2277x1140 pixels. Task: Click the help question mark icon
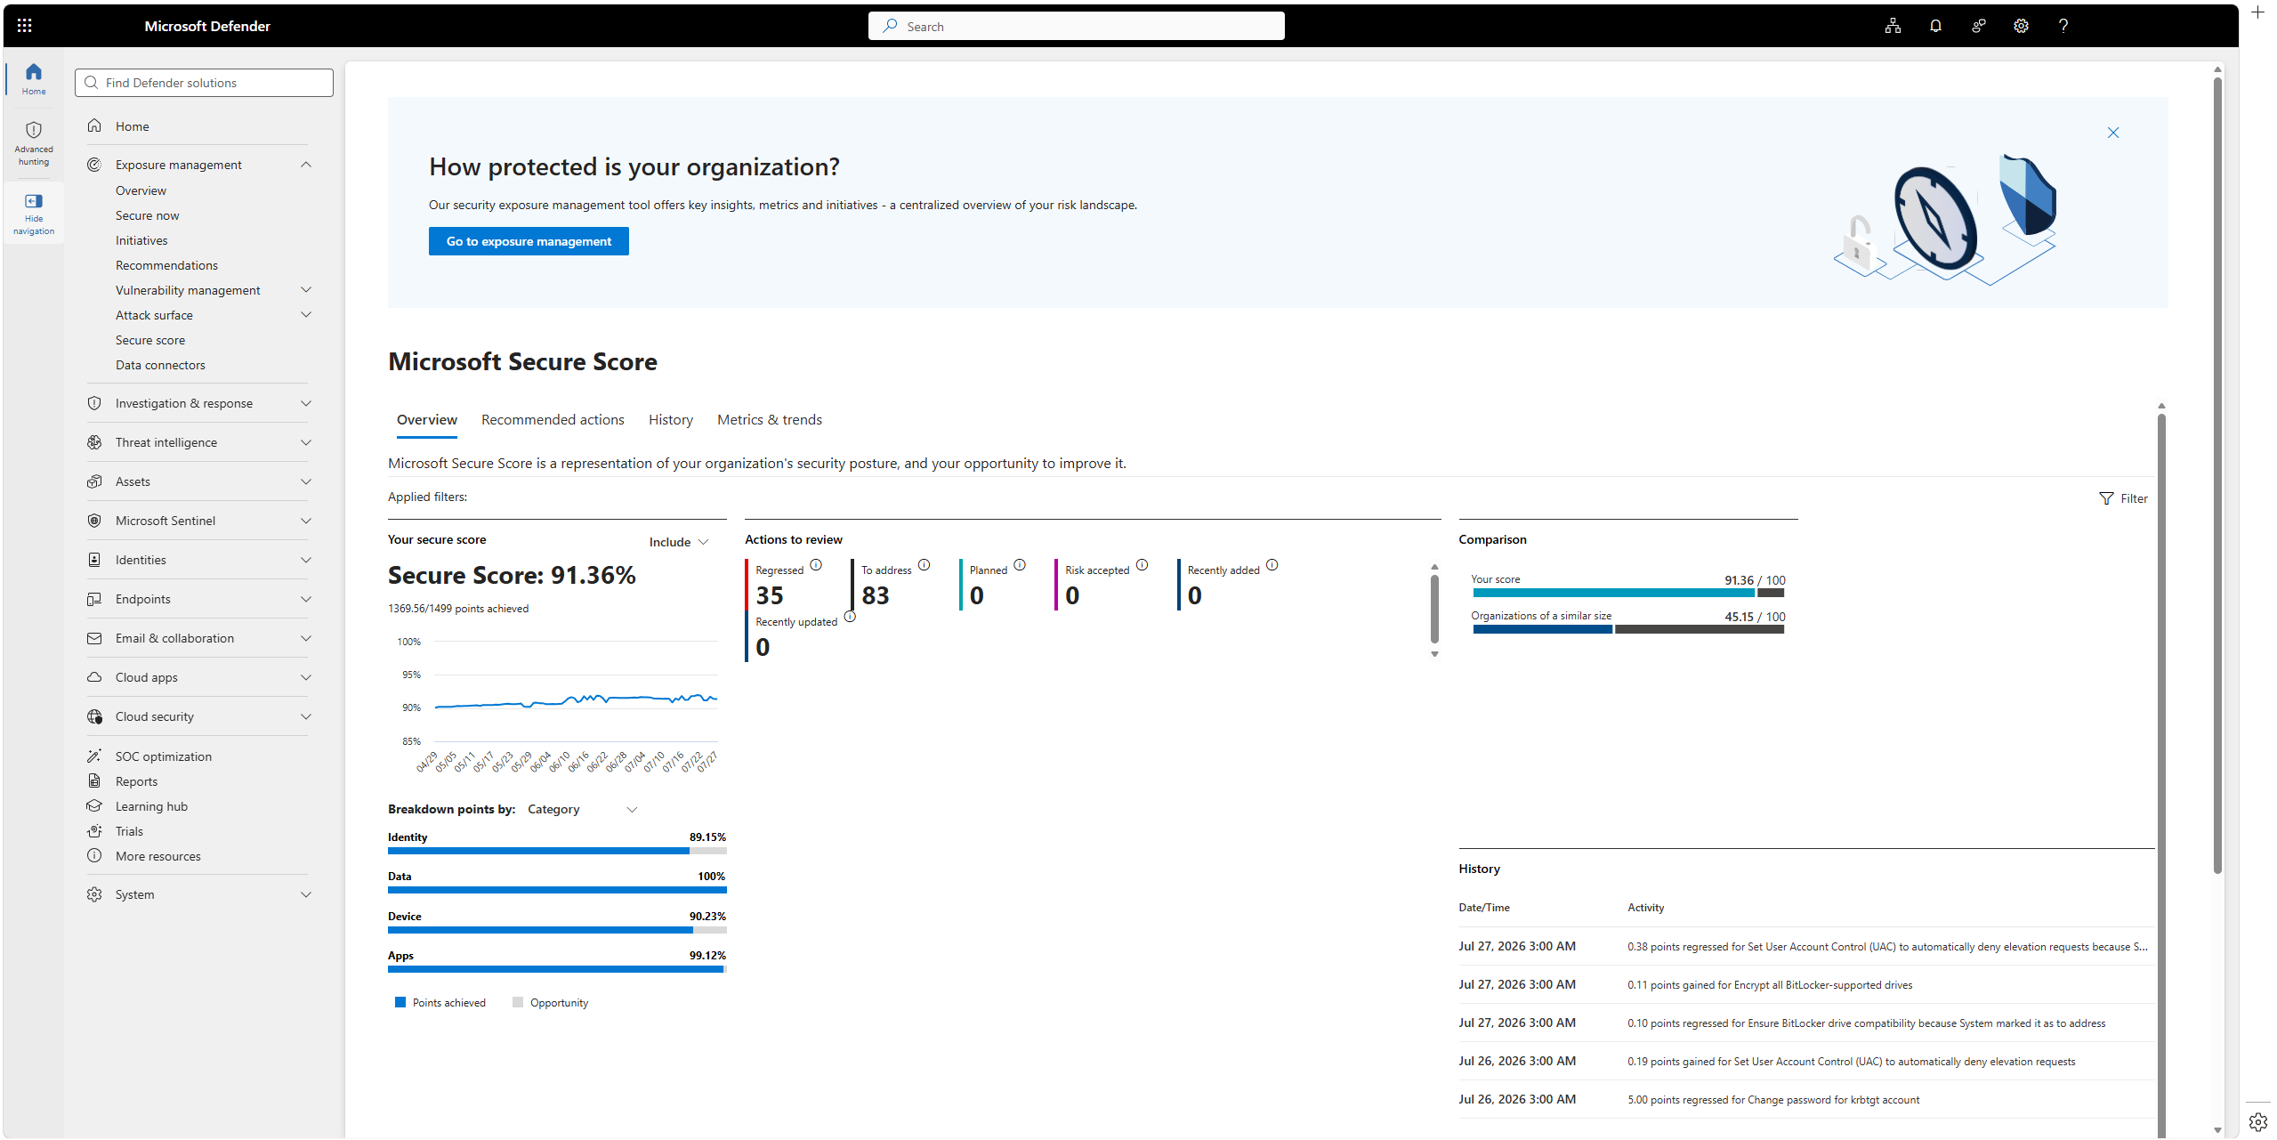pos(2063,26)
